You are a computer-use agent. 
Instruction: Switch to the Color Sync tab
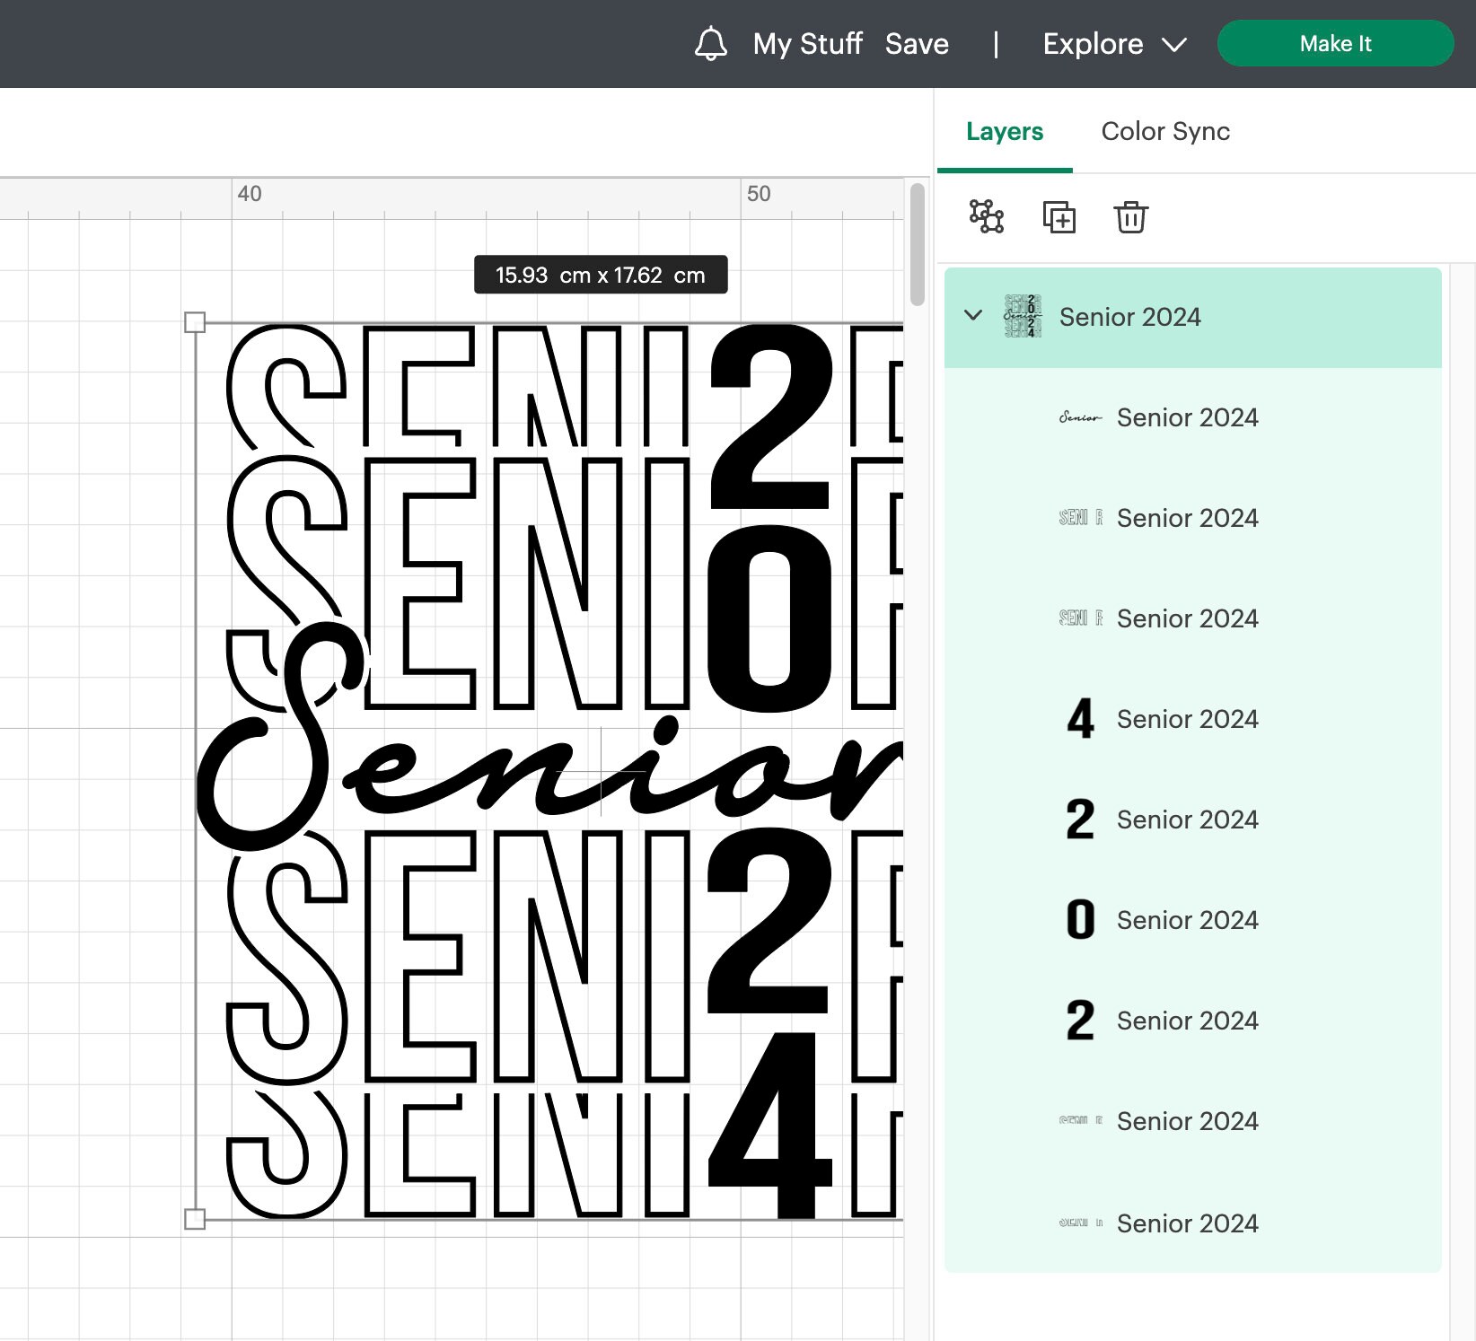tap(1166, 131)
